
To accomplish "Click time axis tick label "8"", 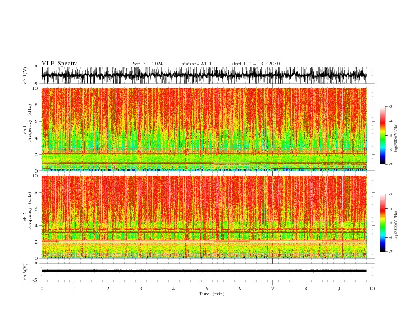I will click(306, 289).
